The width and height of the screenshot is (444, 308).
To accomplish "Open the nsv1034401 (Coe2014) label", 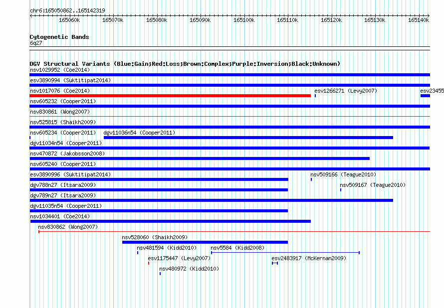I will [60, 216].
